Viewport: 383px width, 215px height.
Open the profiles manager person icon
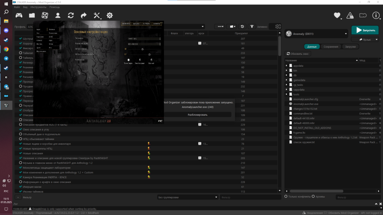point(58,15)
